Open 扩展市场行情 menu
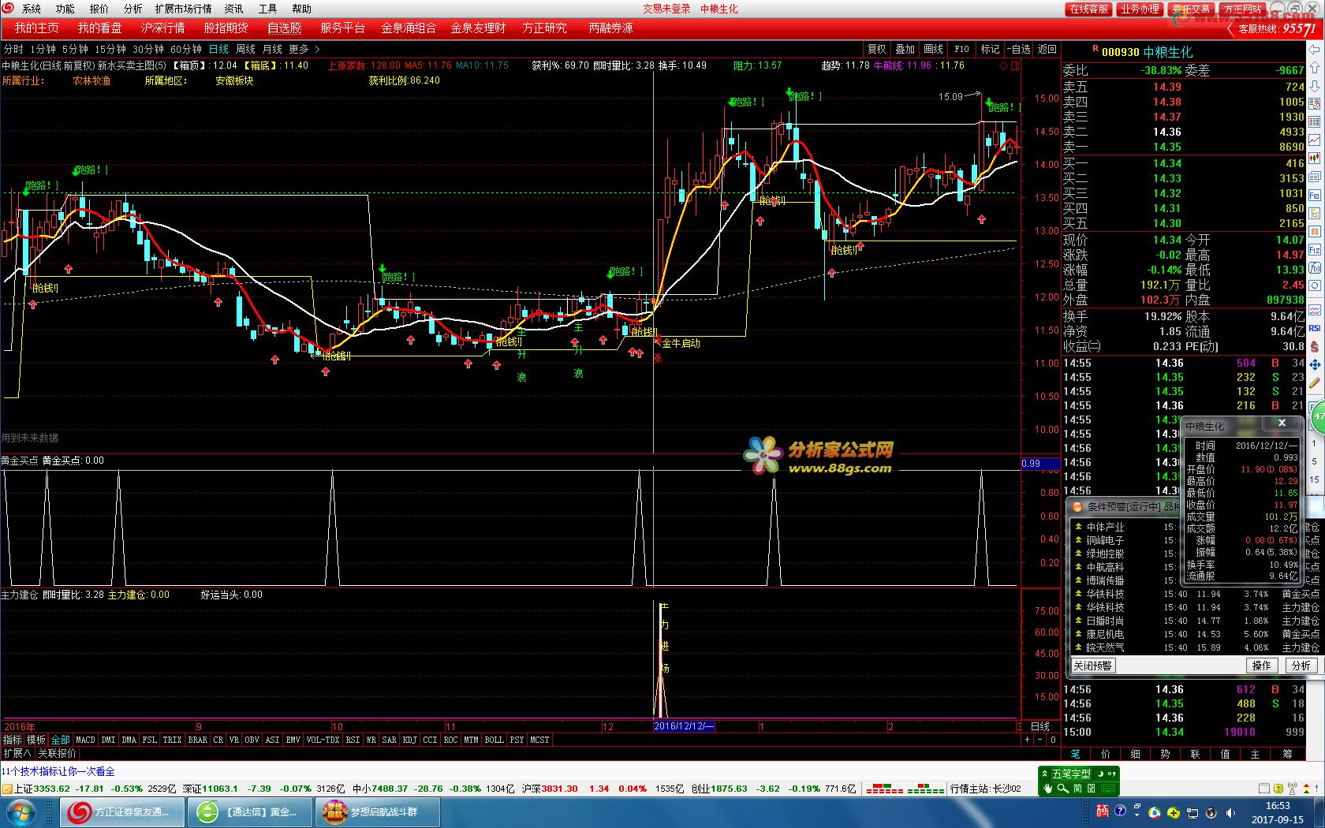 [183, 9]
